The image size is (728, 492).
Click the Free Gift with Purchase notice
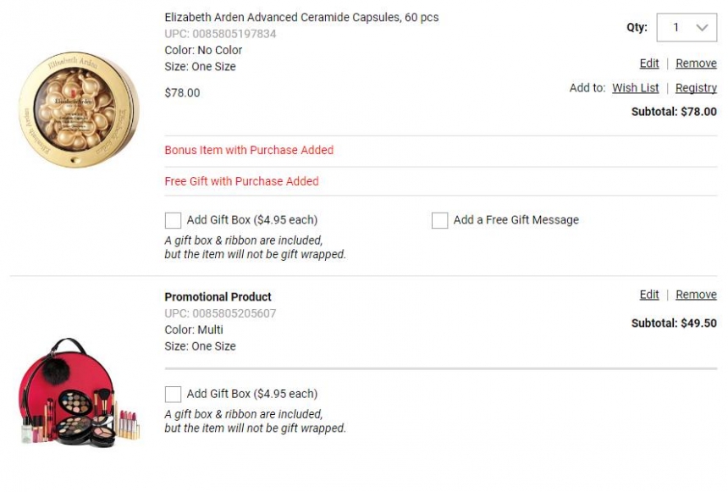[241, 181]
